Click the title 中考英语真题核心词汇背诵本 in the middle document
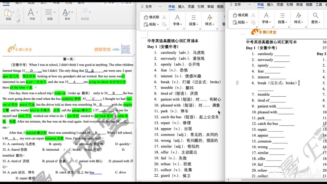The width and height of the screenshot is (327, 184). 173,41
